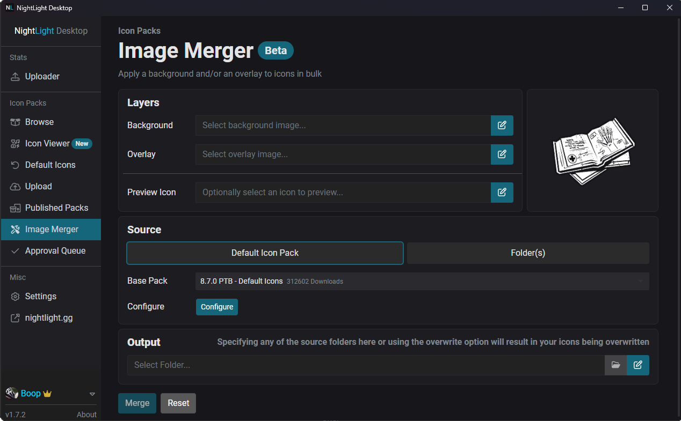Select Upload in the Icon Packs sidebar
The height and width of the screenshot is (421, 681).
coord(38,186)
